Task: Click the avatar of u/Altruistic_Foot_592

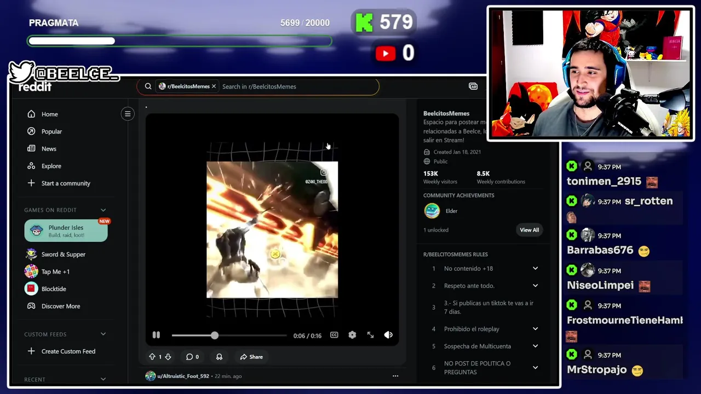Action: click(150, 376)
